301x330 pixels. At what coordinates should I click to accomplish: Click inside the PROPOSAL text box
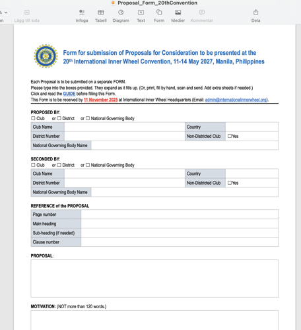(154, 279)
